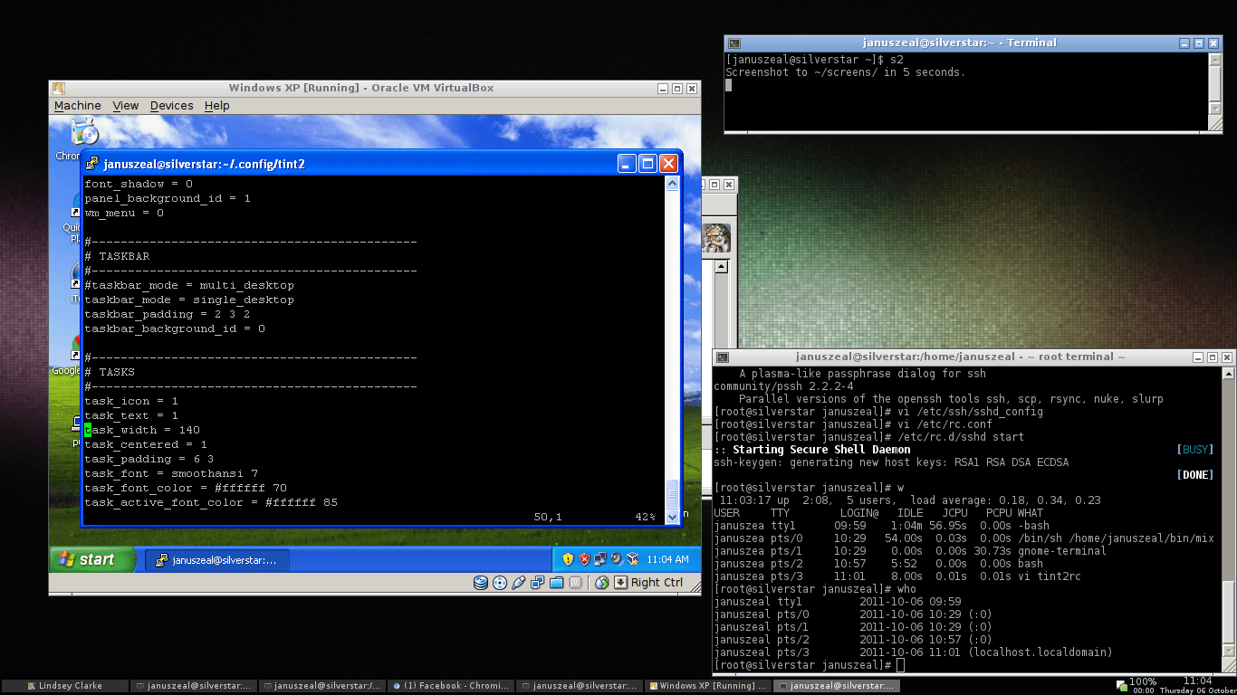Click the scrollbar up arrow in the PuTTY window

tap(671, 181)
